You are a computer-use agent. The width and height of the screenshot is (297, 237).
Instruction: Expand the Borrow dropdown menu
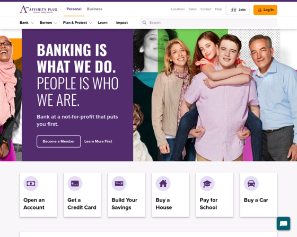pyautogui.click(x=48, y=23)
